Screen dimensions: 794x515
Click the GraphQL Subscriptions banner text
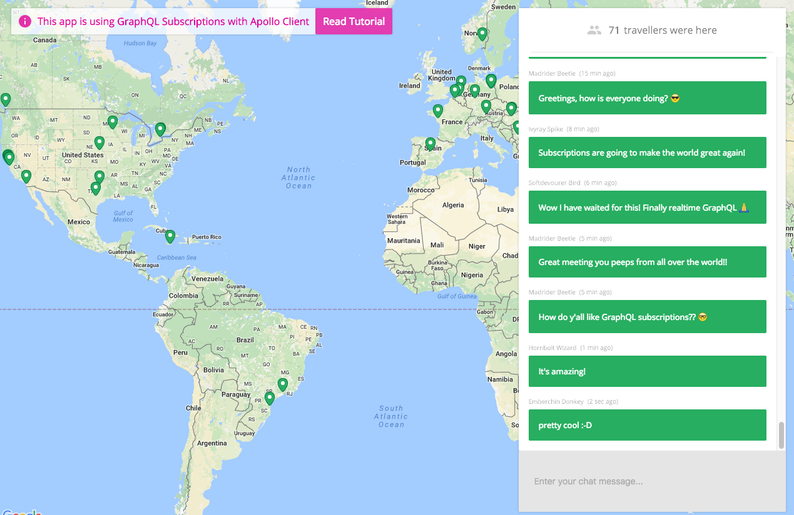(x=173, y=21)
